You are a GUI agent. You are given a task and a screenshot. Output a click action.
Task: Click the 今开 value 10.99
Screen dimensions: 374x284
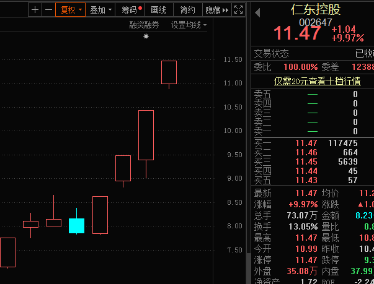(x=306, y=249)
